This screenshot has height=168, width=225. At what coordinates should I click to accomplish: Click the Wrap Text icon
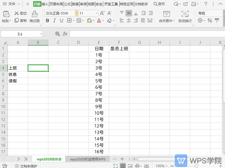185,15
